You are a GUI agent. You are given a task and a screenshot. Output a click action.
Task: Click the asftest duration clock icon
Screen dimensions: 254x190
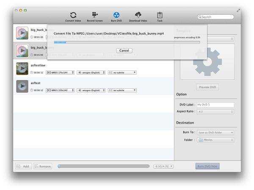(32, 90)
